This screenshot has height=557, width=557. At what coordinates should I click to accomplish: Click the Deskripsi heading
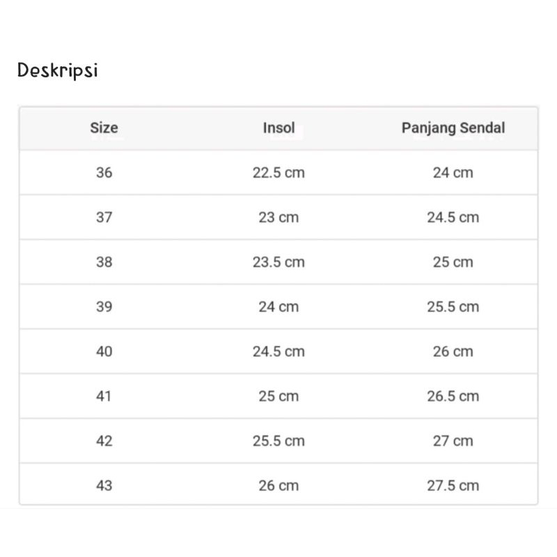tap(57, 71)
